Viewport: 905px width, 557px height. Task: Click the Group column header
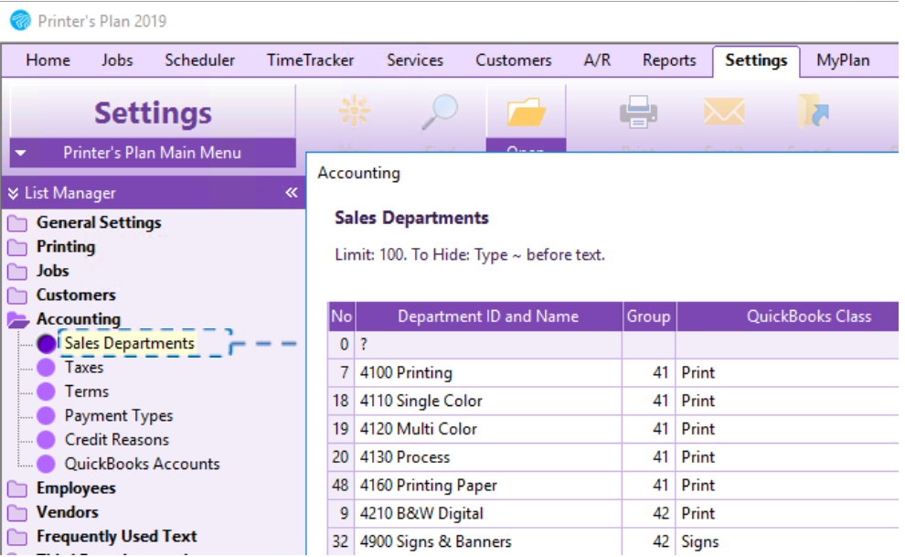(x=649, y=316)
